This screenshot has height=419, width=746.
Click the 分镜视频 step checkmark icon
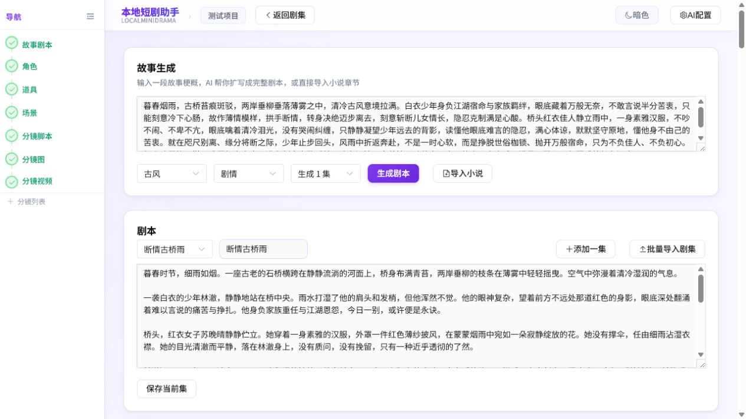point(12,181)
